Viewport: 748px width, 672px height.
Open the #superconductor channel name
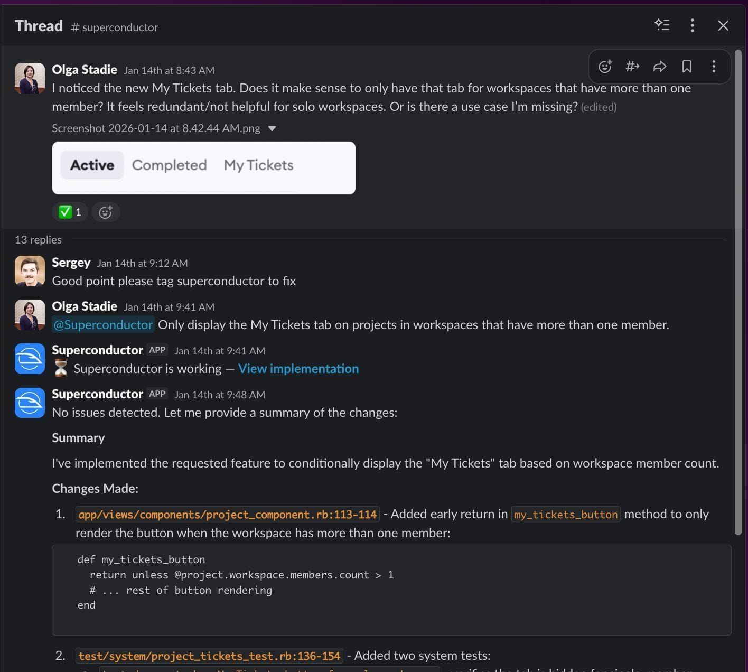tap(114, 27)
